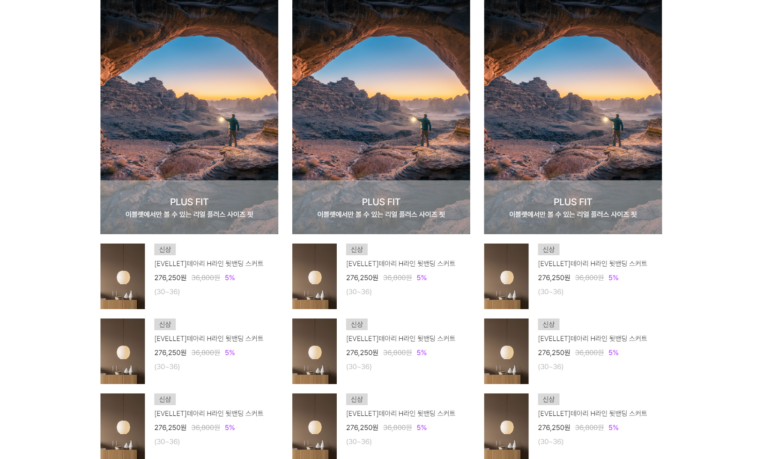This screenshot has width=763, height=459.
Task: Open first row left column EVELLET product title
Action: pos(209,264)
